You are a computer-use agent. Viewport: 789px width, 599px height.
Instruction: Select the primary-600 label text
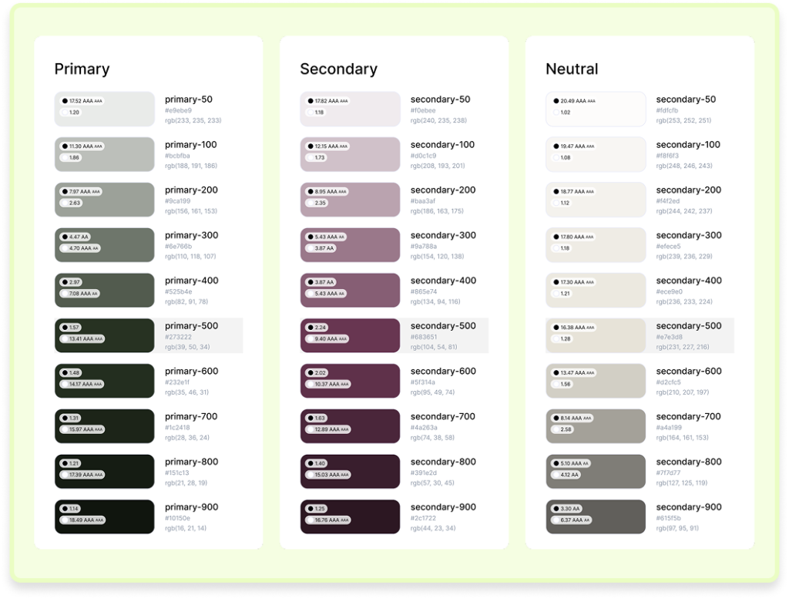point(192,371)
